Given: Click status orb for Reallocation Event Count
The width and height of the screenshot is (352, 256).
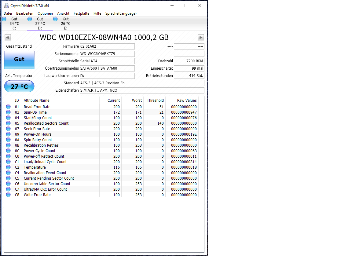Looking at the screenshot, I should click(8, 173).
